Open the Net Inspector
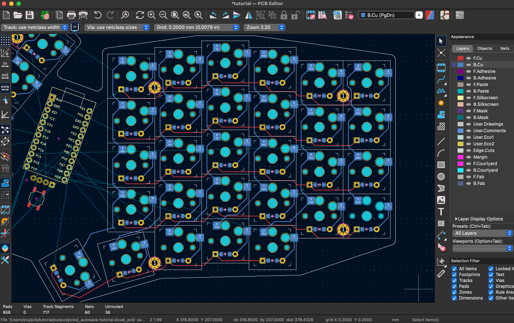 click(337, 15)
